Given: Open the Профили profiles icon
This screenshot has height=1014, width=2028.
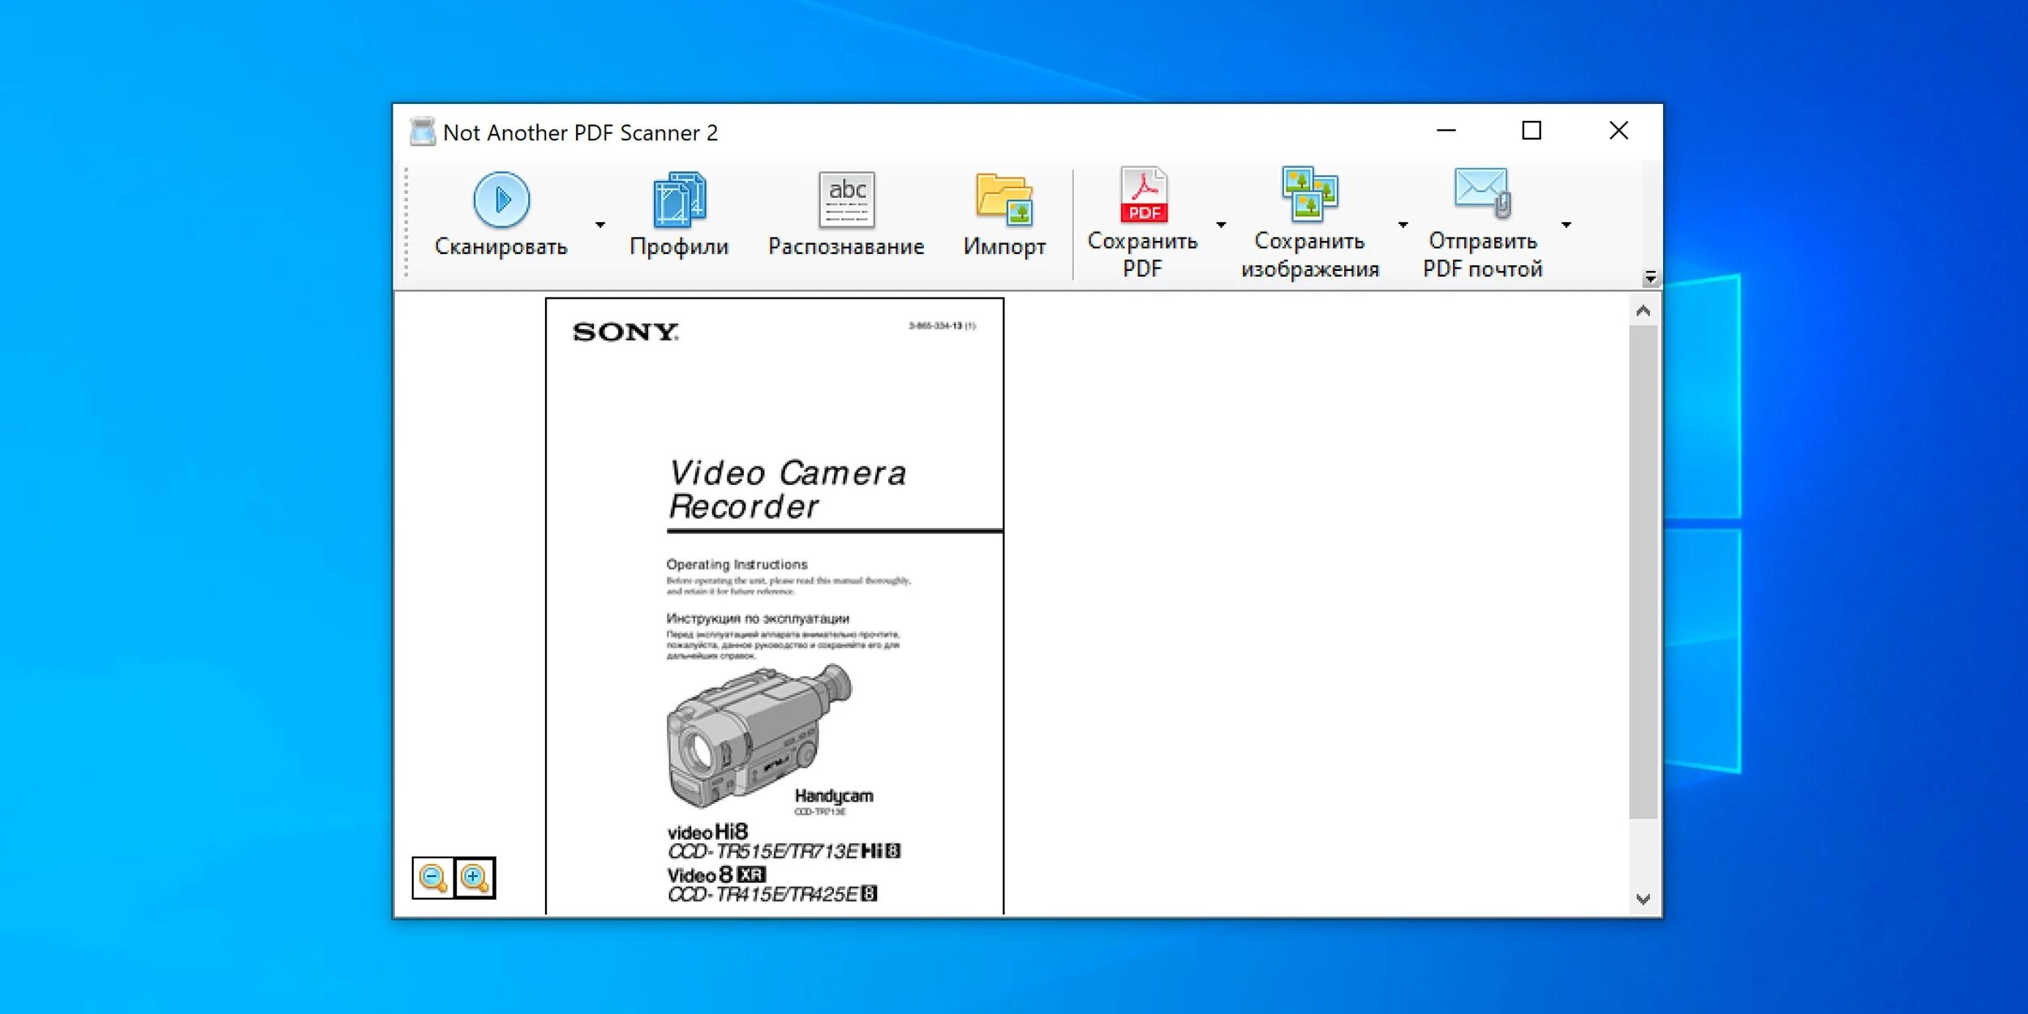Looking at the screenshot, I should point(679,200).
